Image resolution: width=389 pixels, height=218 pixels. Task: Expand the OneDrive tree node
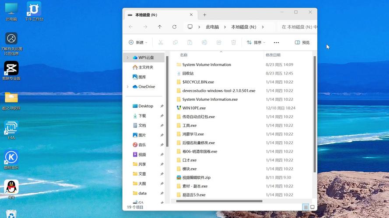coord(127,87)
